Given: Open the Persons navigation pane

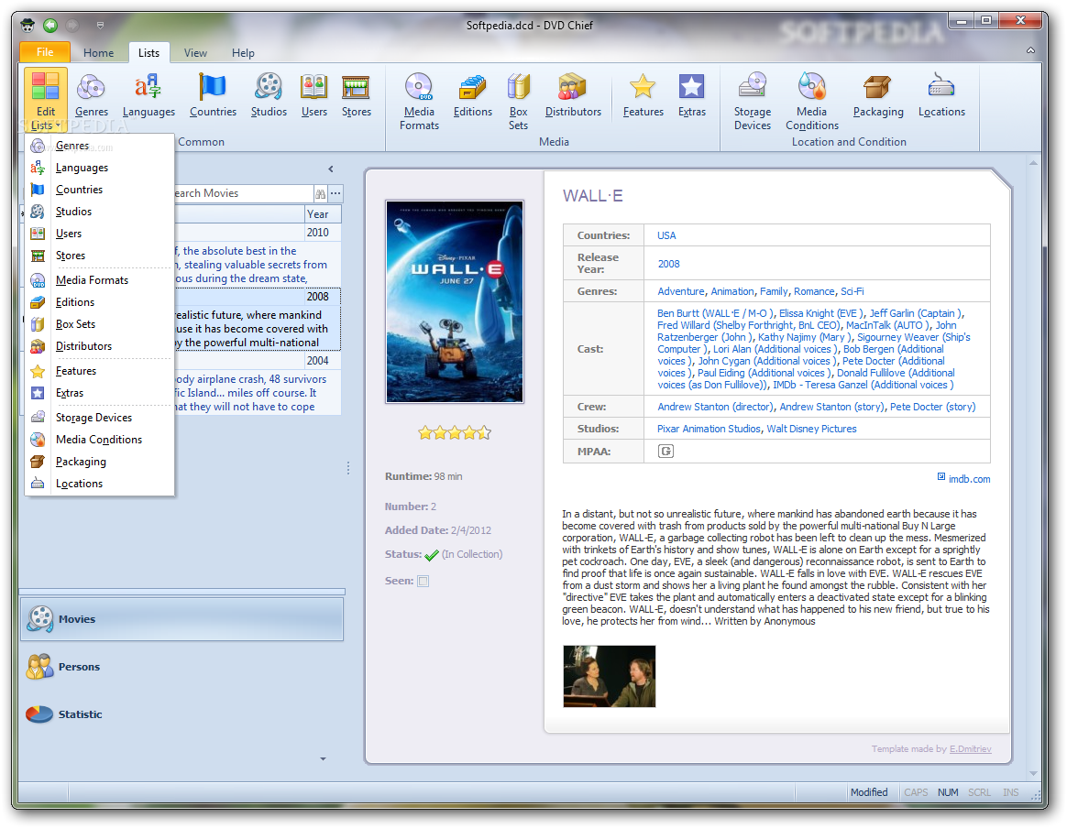Looking at the screenshot, I should tap(181, 667).
